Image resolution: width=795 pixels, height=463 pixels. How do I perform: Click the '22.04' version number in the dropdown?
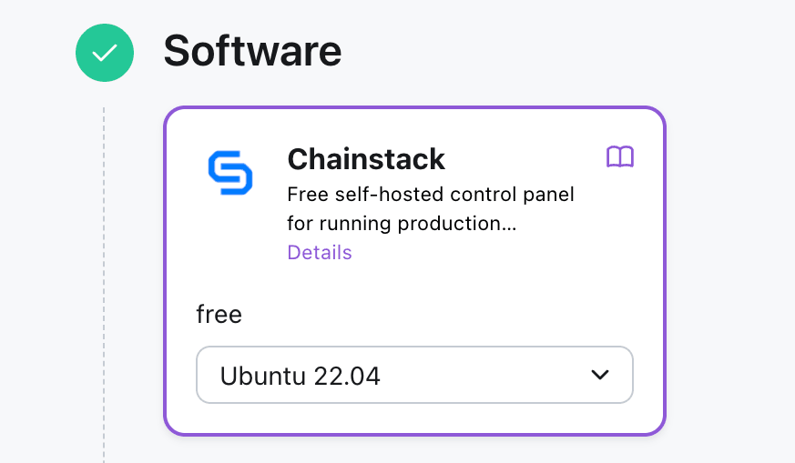coord(347,376)
